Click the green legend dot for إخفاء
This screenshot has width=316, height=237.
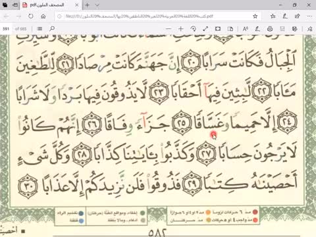click(x=143, y=213)
